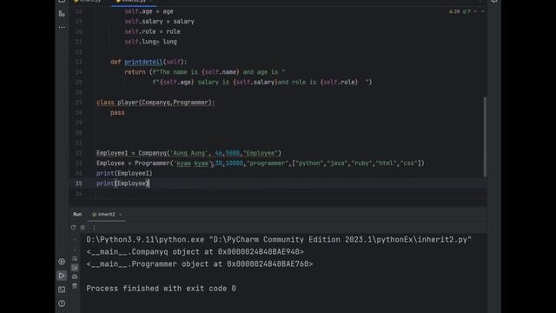Click the 'Employee1 = Companyq(' assignment line
The height and width of the screenshot is (313, 556).
[189, 153]
